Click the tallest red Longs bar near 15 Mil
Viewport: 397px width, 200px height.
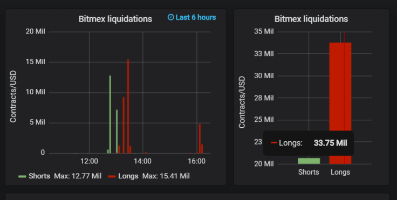click(x=128, y=106)
